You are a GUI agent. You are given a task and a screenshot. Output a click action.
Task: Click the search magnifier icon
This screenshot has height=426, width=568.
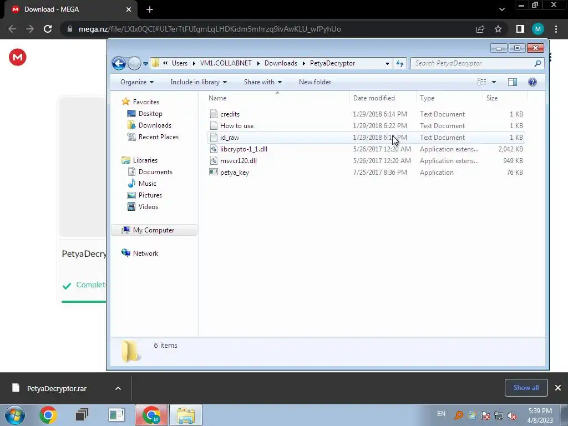click(x=537, y=63)
